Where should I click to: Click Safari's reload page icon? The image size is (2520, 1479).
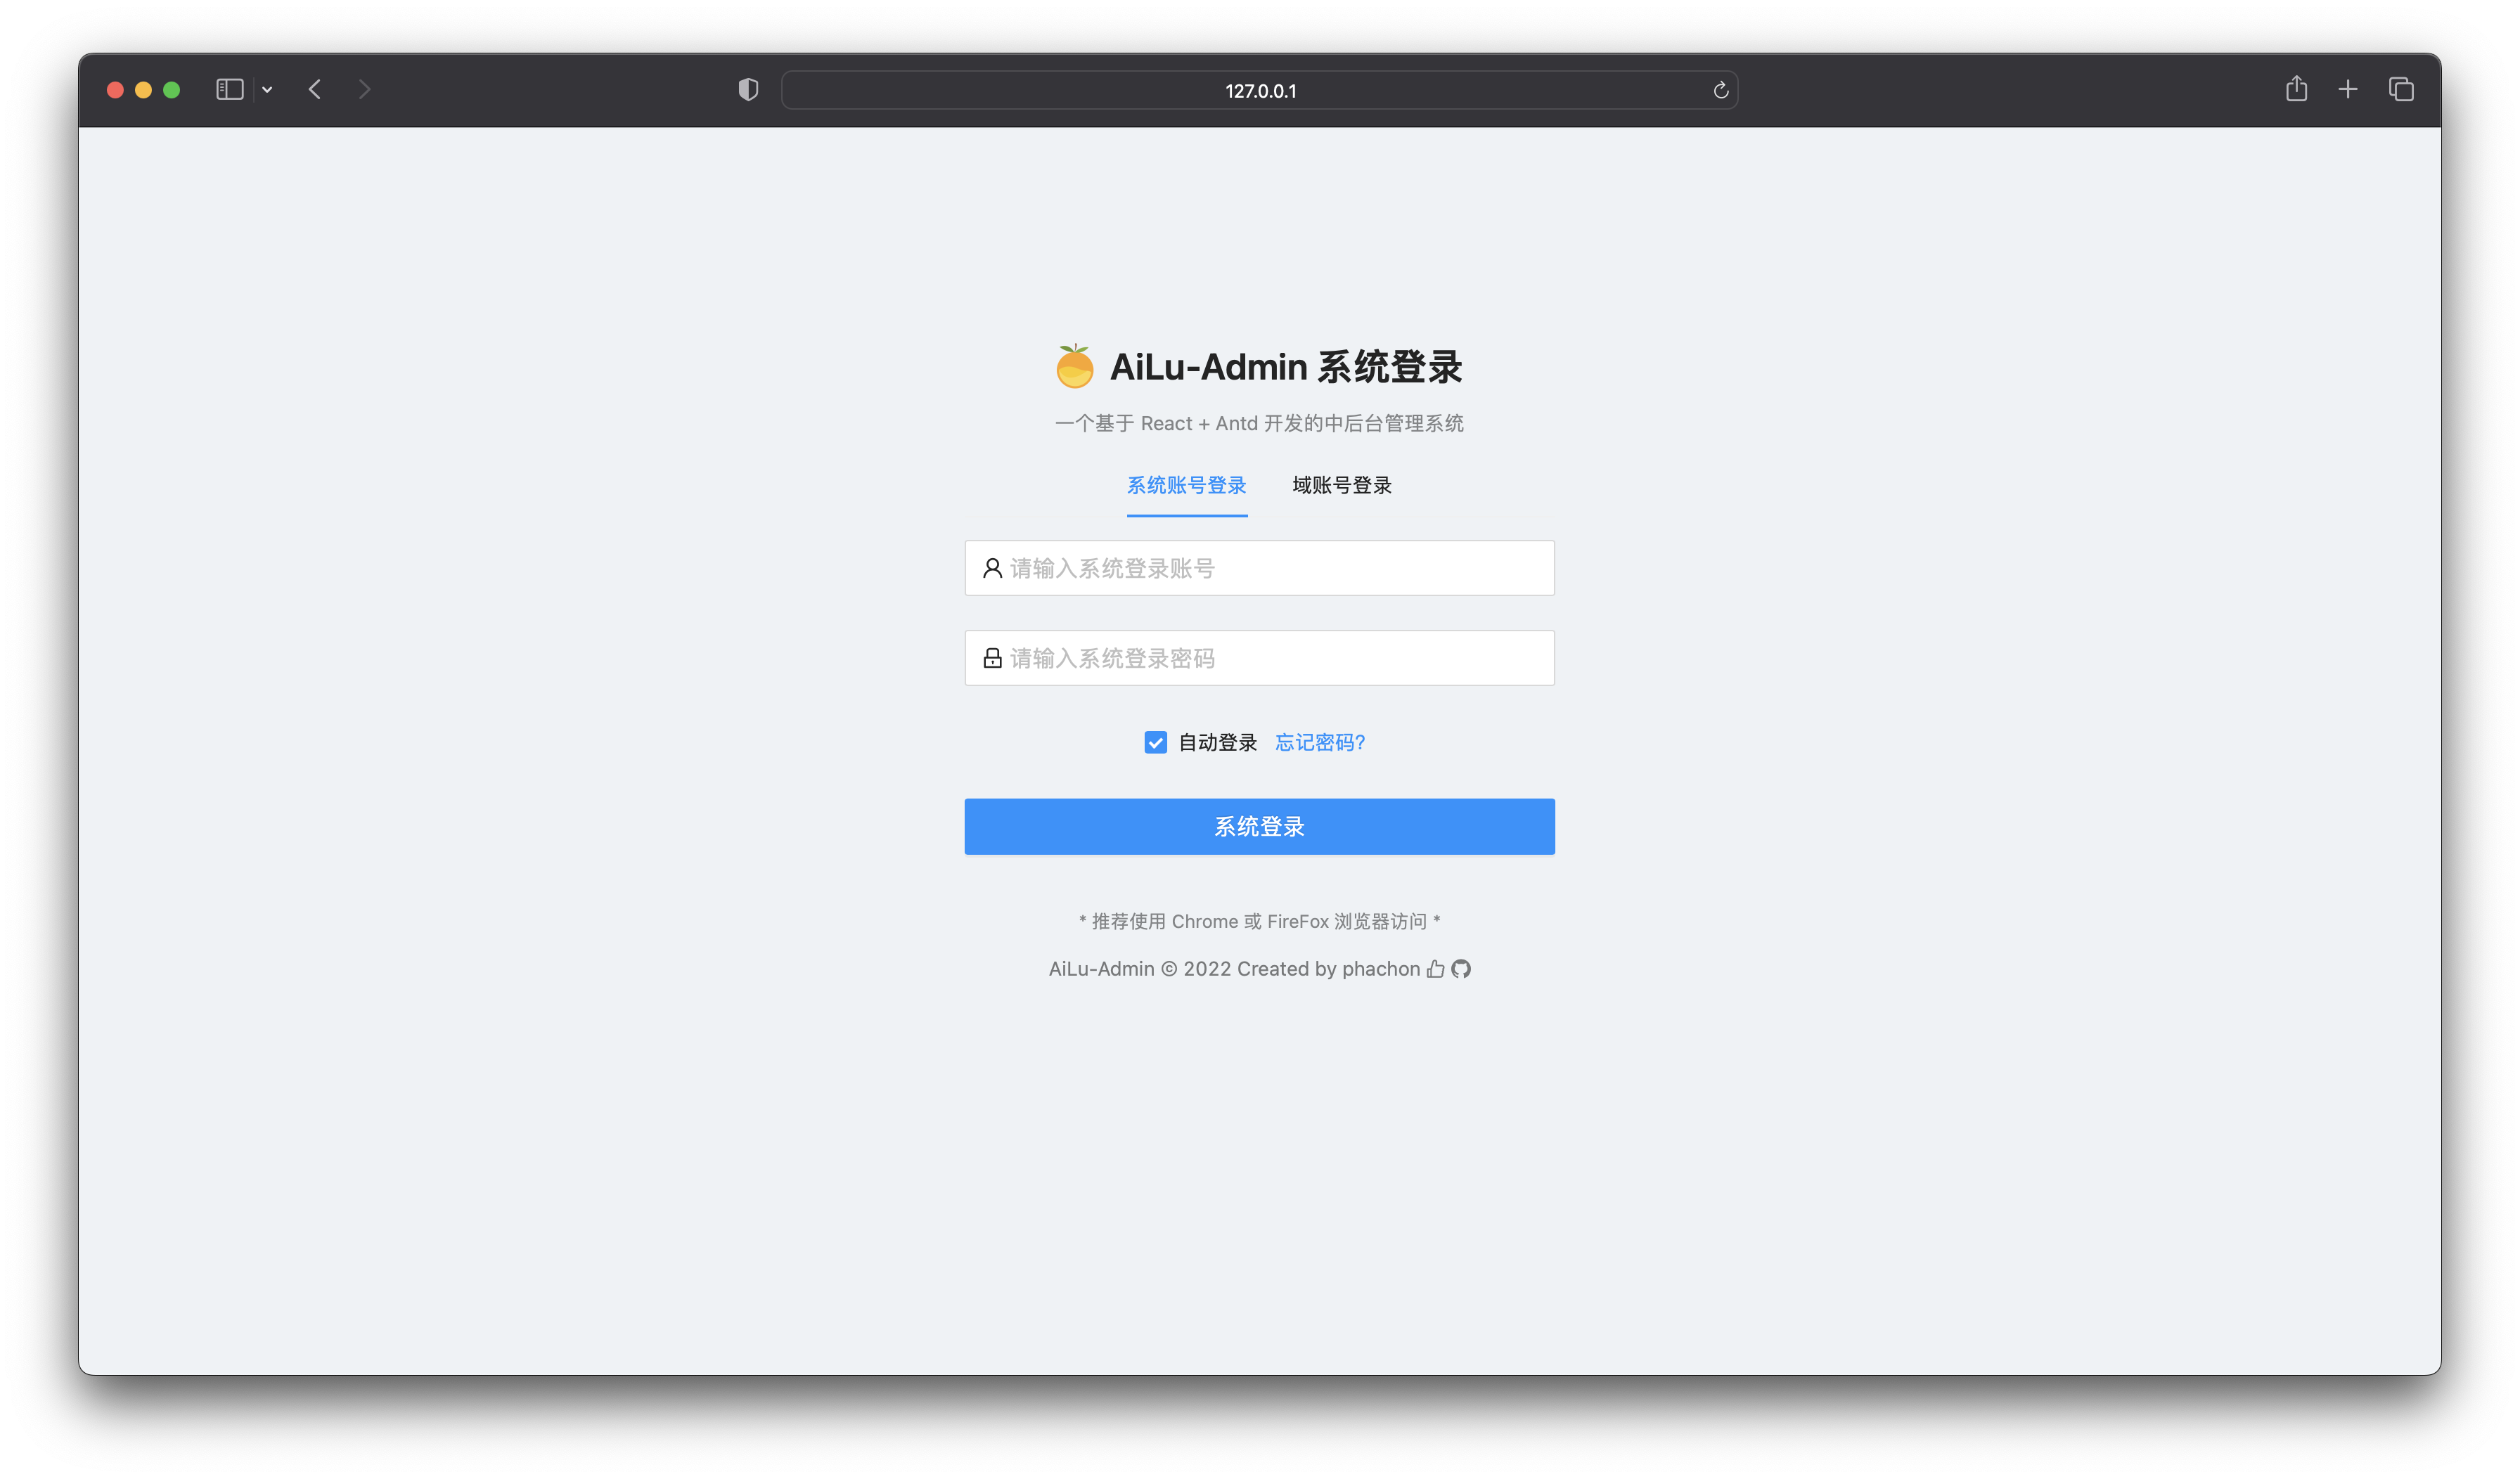1720,90
